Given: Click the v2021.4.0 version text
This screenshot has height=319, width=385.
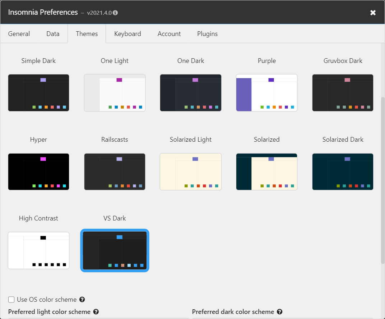Looking at the screenshot, I should click(99, 13).
